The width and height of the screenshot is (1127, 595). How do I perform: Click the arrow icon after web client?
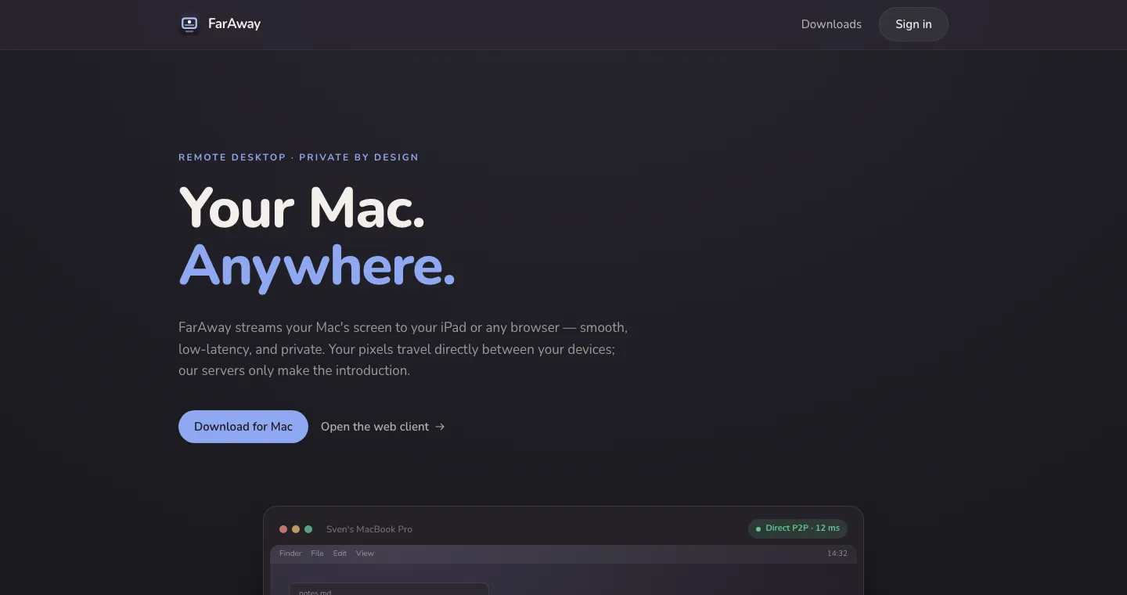pos(440,427)
